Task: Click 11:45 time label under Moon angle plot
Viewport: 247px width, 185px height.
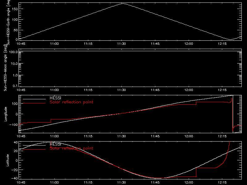Action: pos(155,90)
